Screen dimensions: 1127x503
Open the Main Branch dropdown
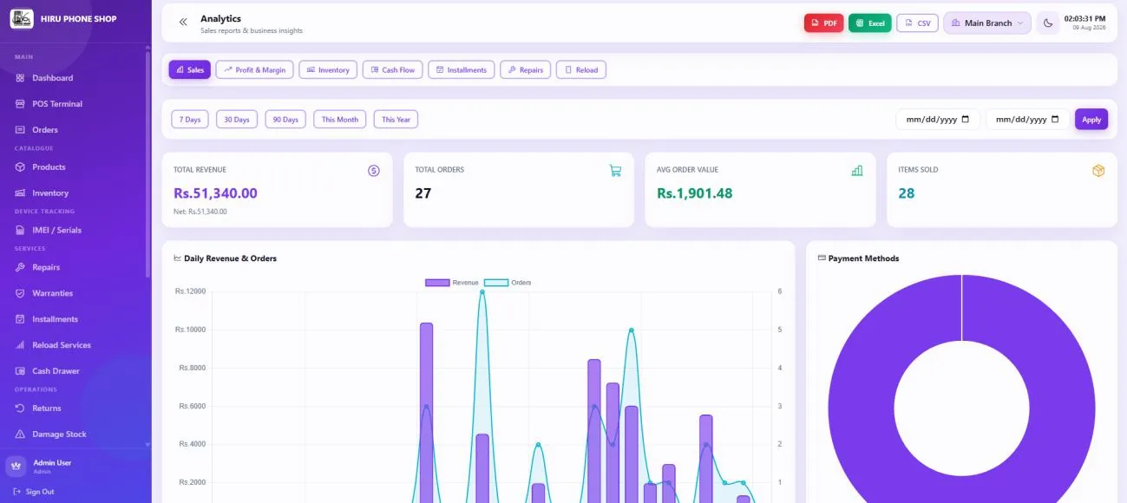pos(987,23)
